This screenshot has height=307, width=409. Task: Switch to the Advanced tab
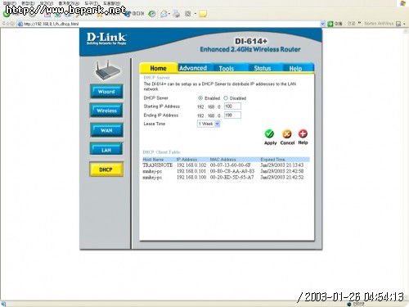(193, 68)
